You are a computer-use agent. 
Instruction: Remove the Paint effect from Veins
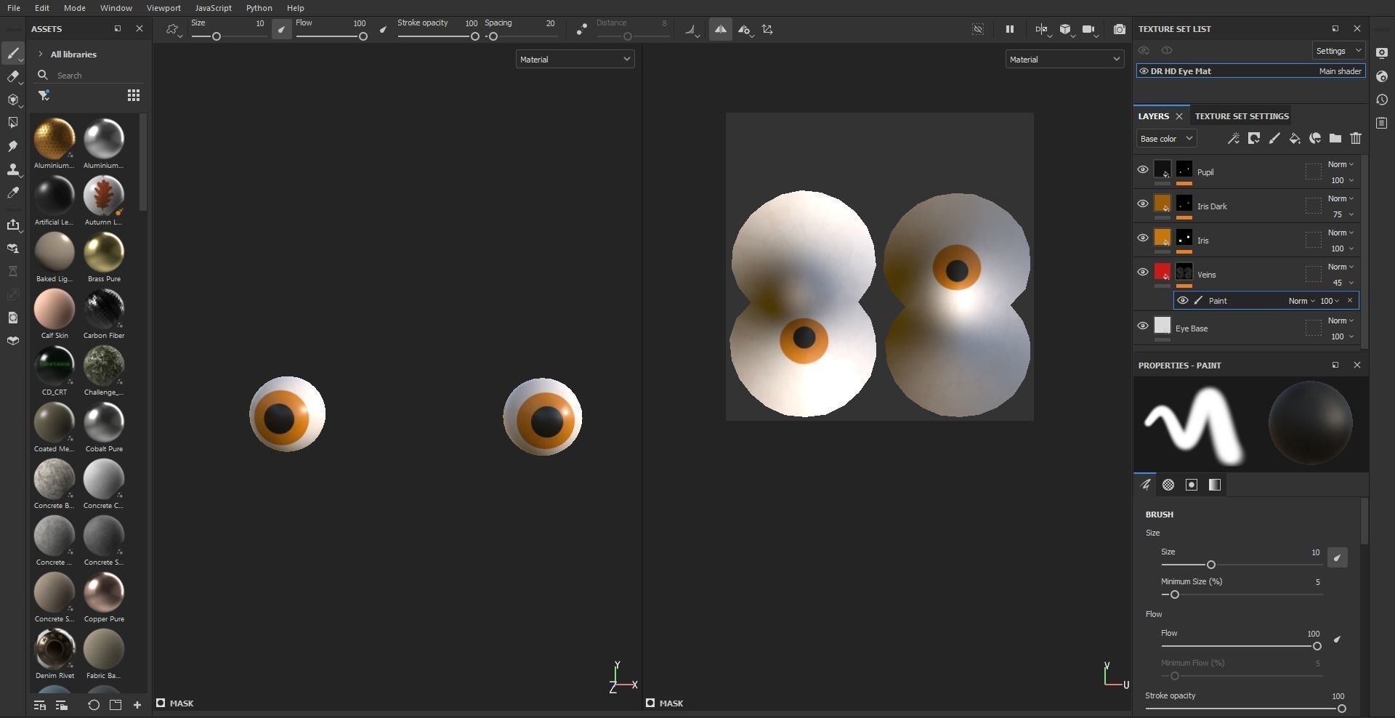(x=1350, y=301)
